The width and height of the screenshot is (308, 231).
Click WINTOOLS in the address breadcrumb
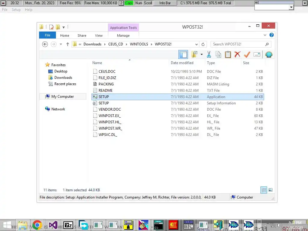139,44
